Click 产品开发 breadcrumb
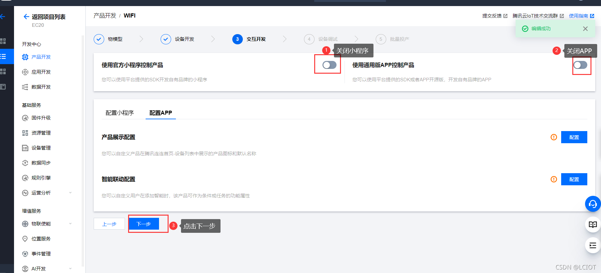The image size is (601, 273). pyautogui.click(x=105, y=16)
